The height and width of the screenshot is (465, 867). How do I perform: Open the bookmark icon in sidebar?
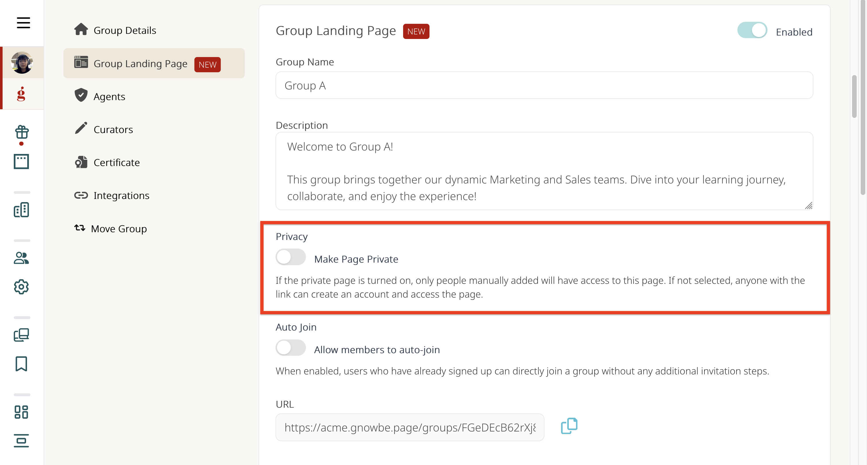(21, 364)
